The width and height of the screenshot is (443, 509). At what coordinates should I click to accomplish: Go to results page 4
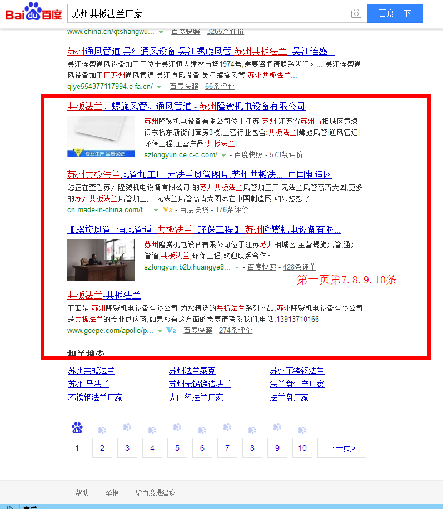pos(152,448)
